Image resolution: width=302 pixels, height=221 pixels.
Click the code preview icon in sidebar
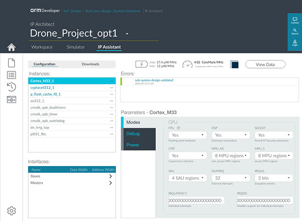[12, 99]
